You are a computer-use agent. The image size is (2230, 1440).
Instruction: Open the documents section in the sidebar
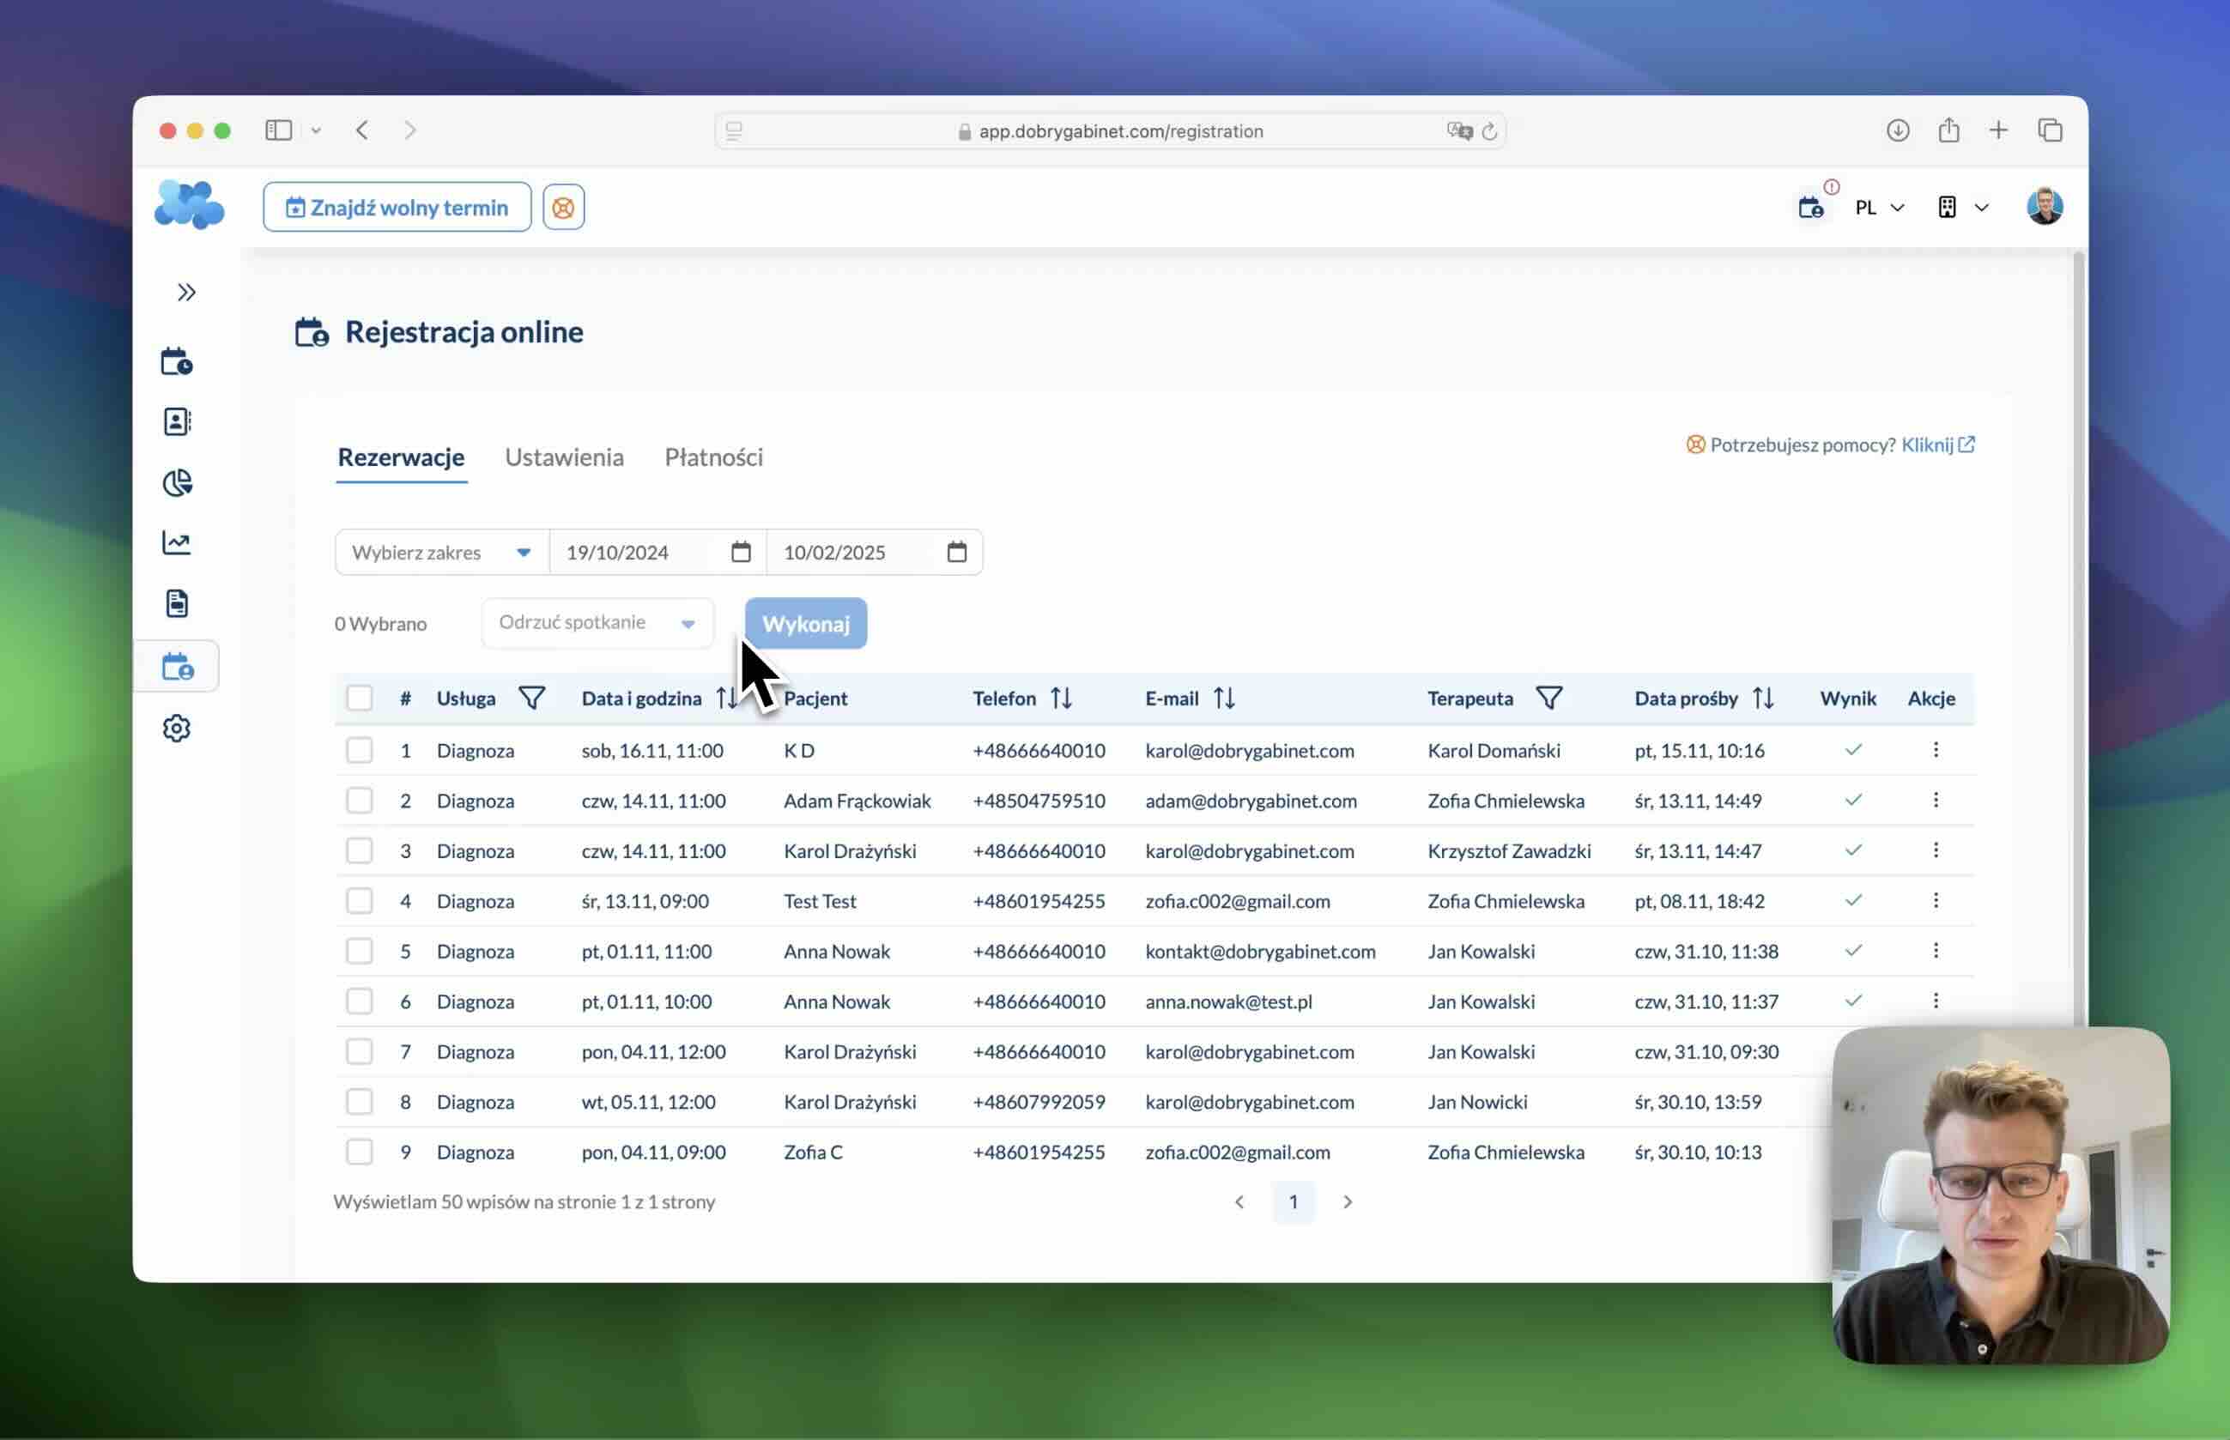[x=177, y=603]
